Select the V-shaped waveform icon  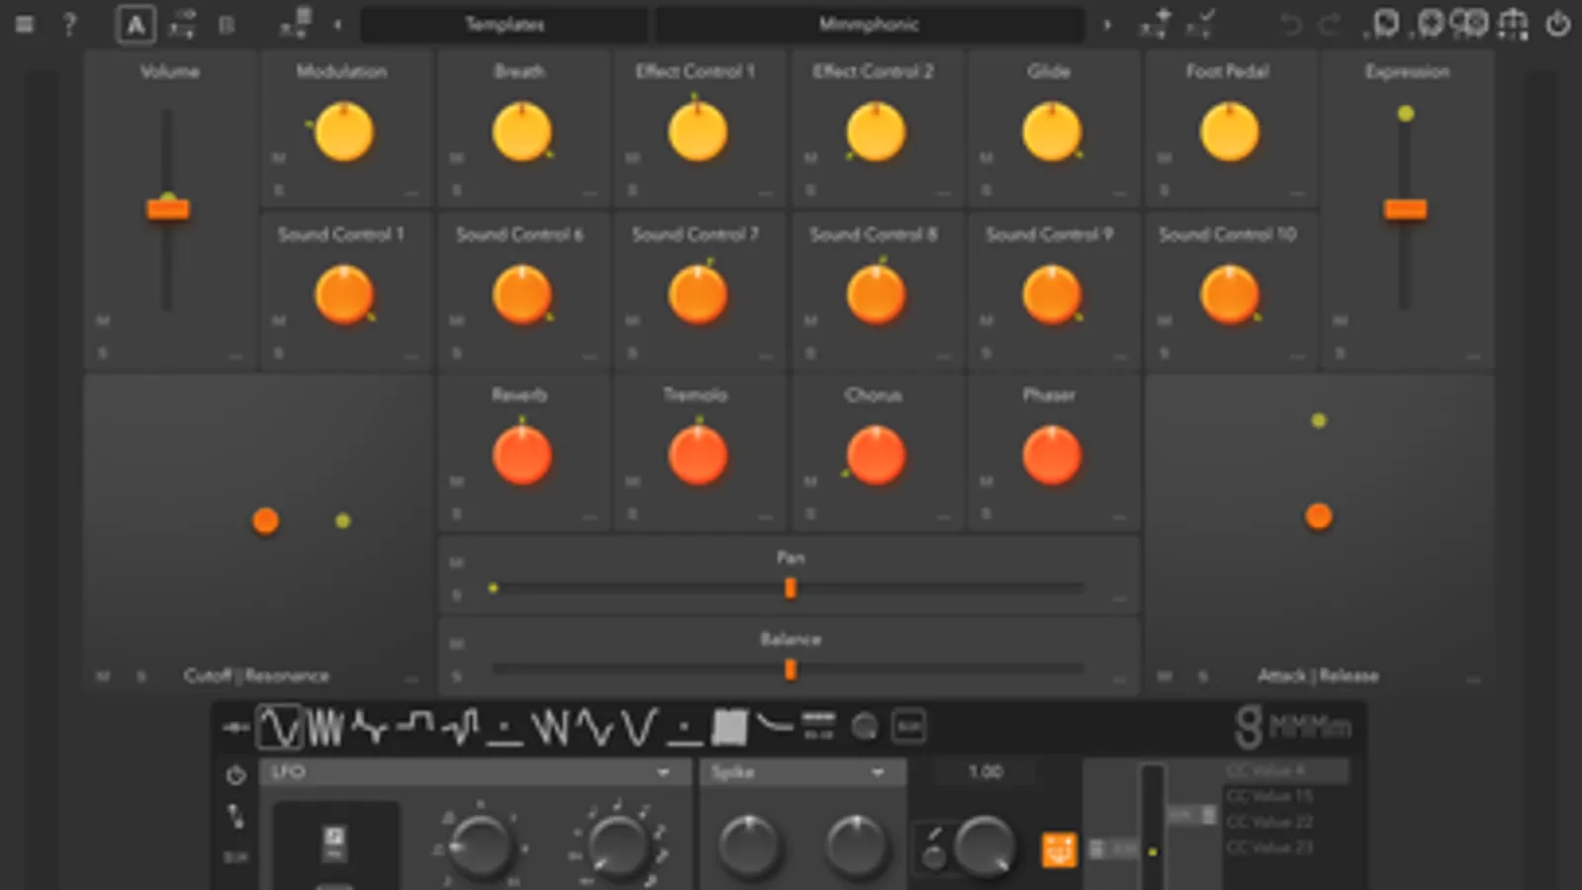(x=639, y=728)
